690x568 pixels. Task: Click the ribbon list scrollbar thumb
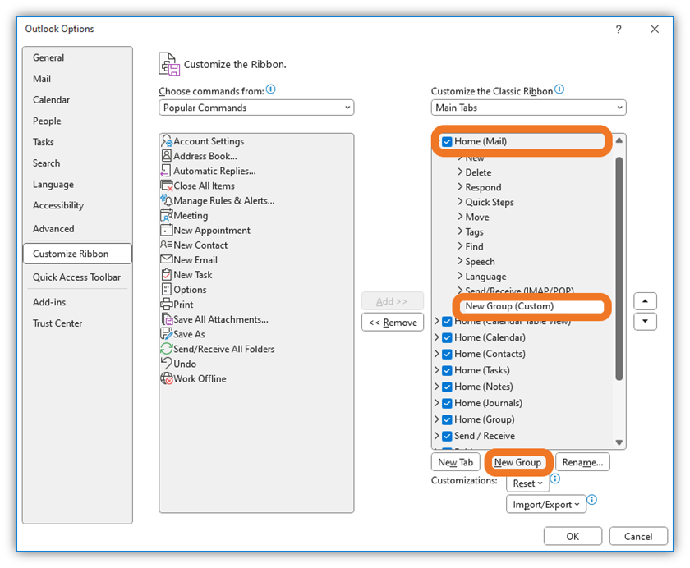[x=619, y=268]
